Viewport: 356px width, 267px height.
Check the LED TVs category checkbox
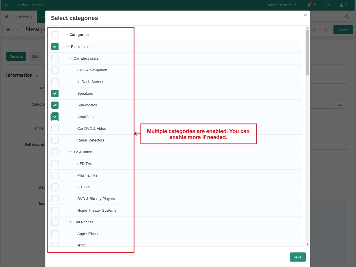click(x=55, y=164)
